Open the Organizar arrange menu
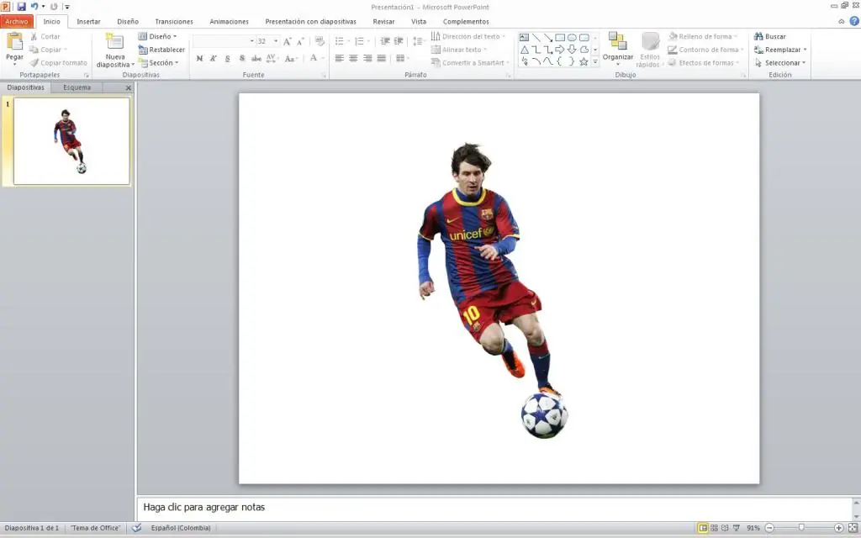 tap(618, 48)
